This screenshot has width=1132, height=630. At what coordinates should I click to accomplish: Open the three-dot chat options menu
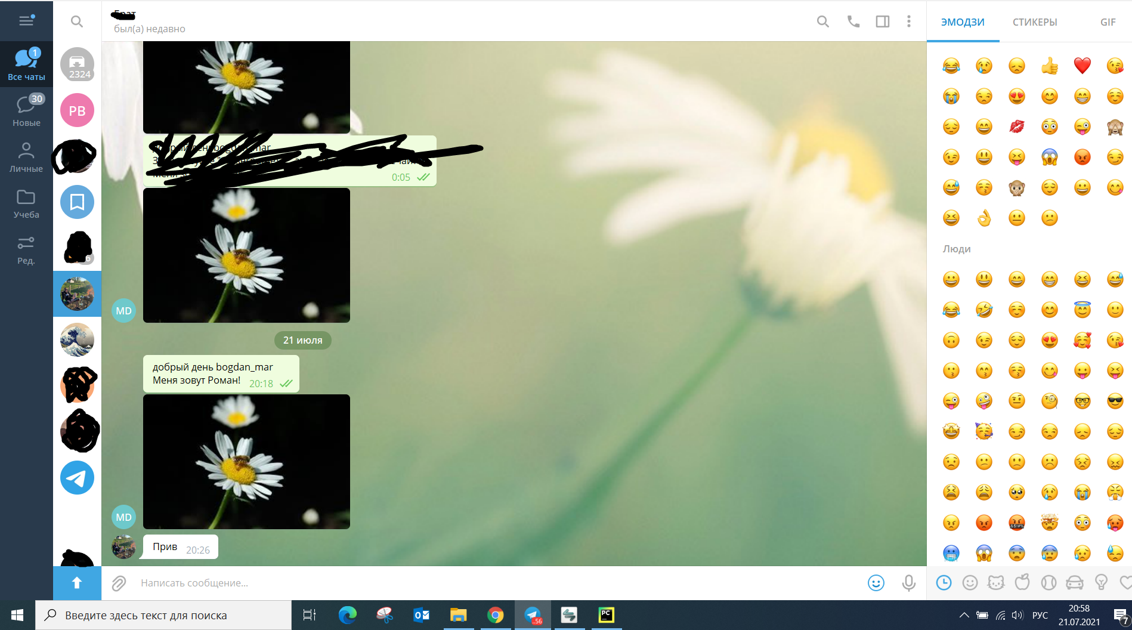tap(909, 21)
